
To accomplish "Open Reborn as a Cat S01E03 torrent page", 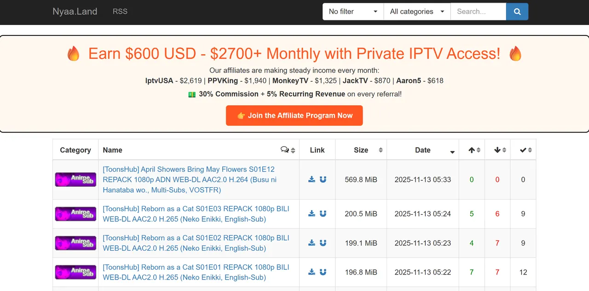I will tap(196, 214).
